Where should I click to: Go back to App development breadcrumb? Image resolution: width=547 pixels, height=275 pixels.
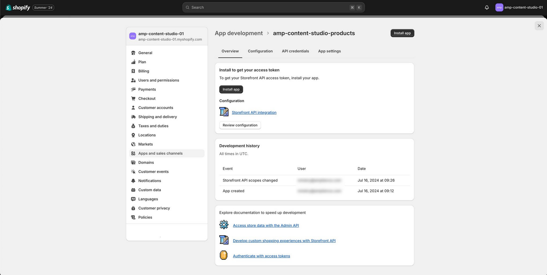239,33
